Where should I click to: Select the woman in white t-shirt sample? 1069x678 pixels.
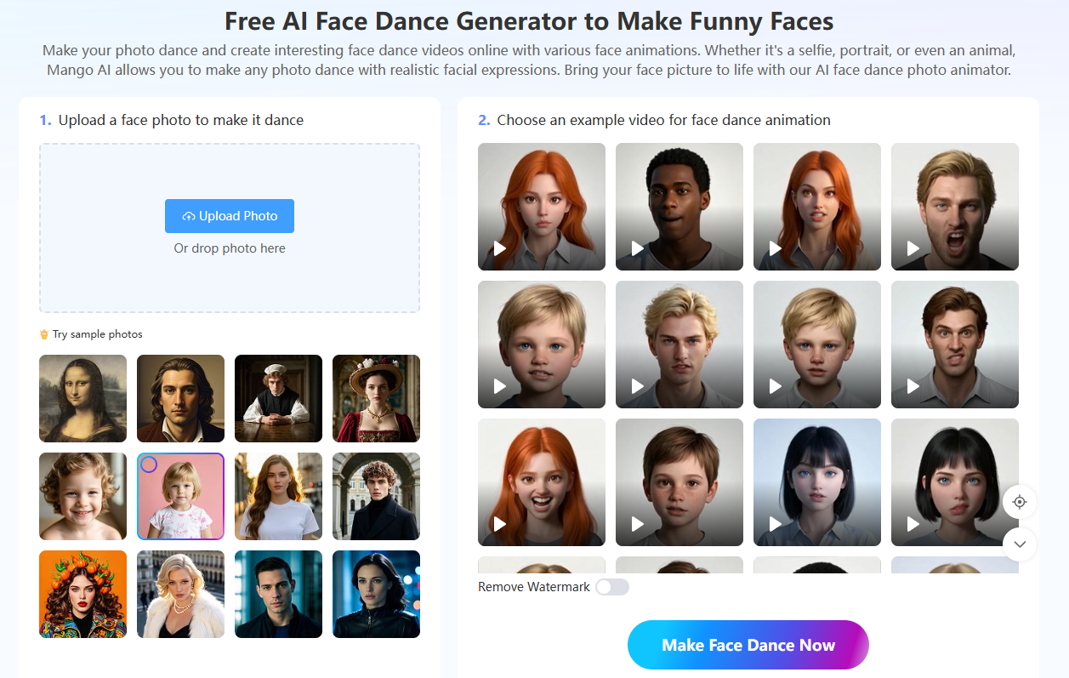[x=278, y=496]
